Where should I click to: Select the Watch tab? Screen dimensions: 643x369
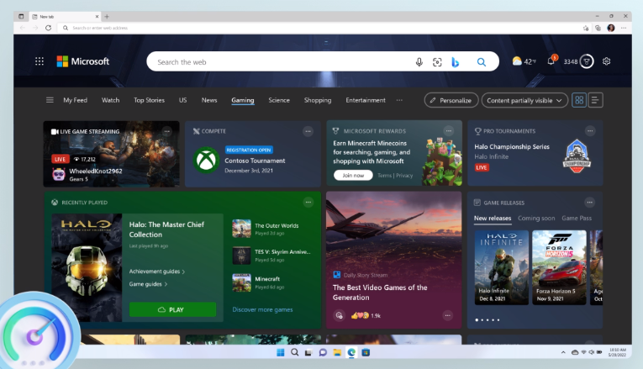coord(110,100)
